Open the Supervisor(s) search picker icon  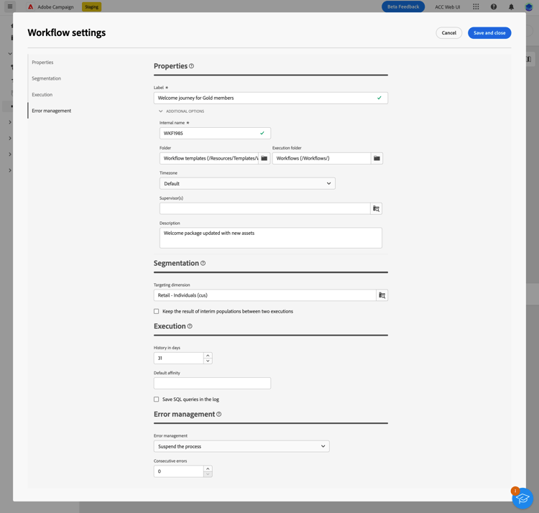coord(376,208)
